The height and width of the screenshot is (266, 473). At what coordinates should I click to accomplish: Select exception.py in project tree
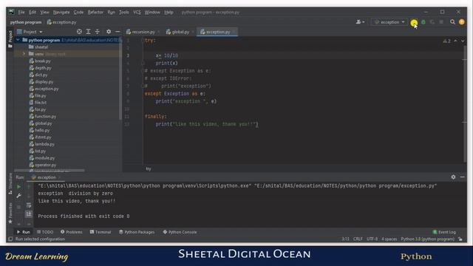click(x=44, y=89)
